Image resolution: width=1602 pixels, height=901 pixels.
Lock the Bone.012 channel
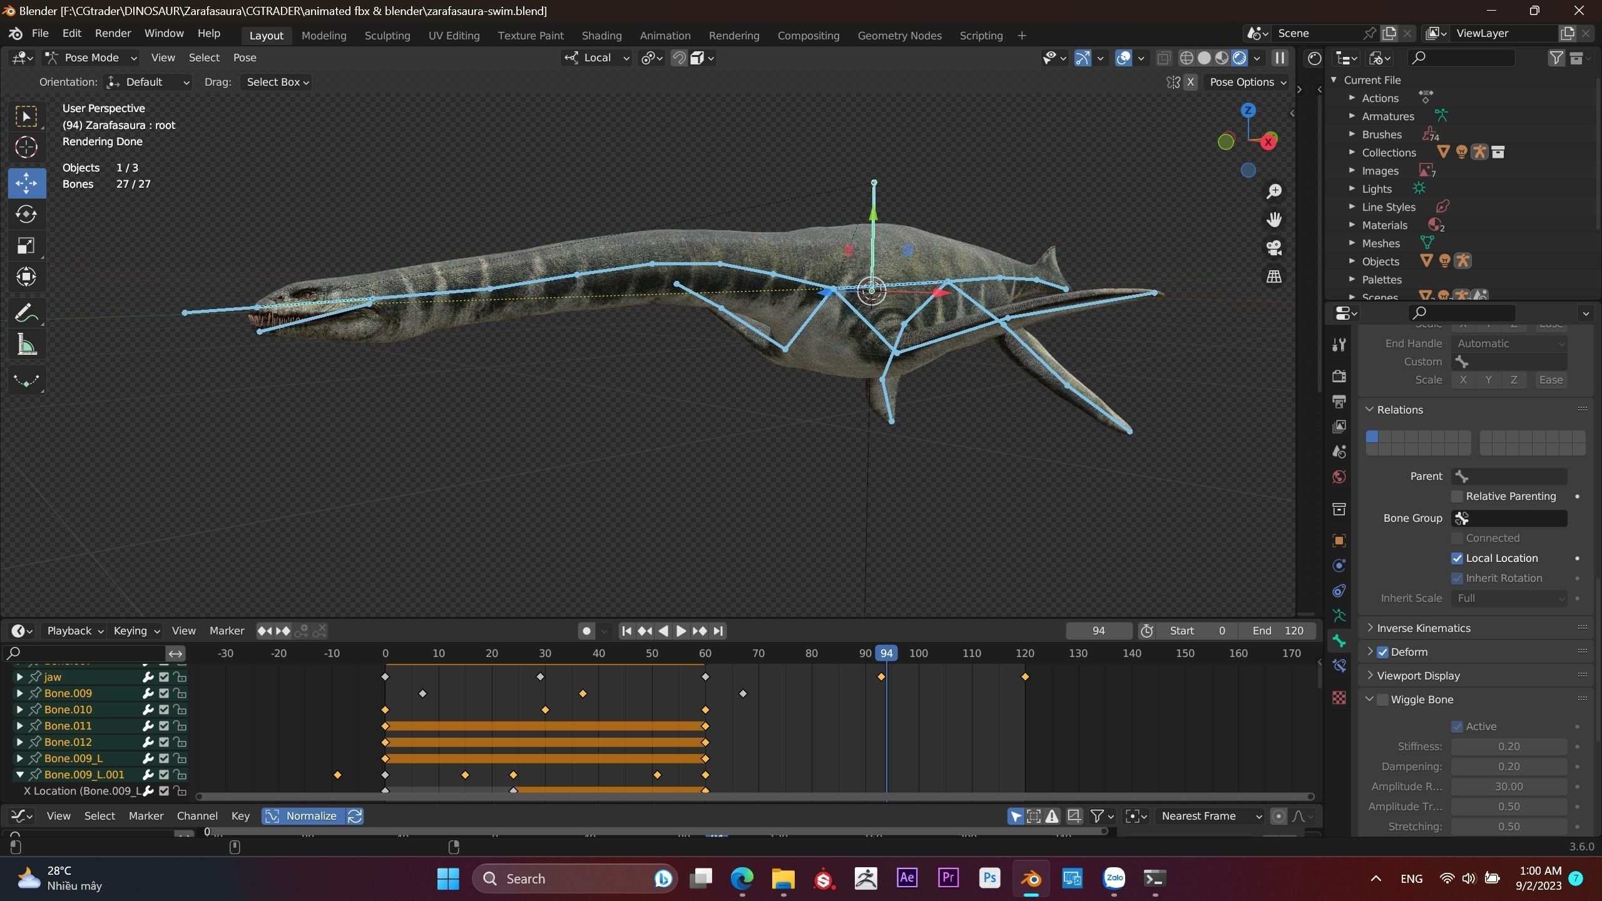180,742
